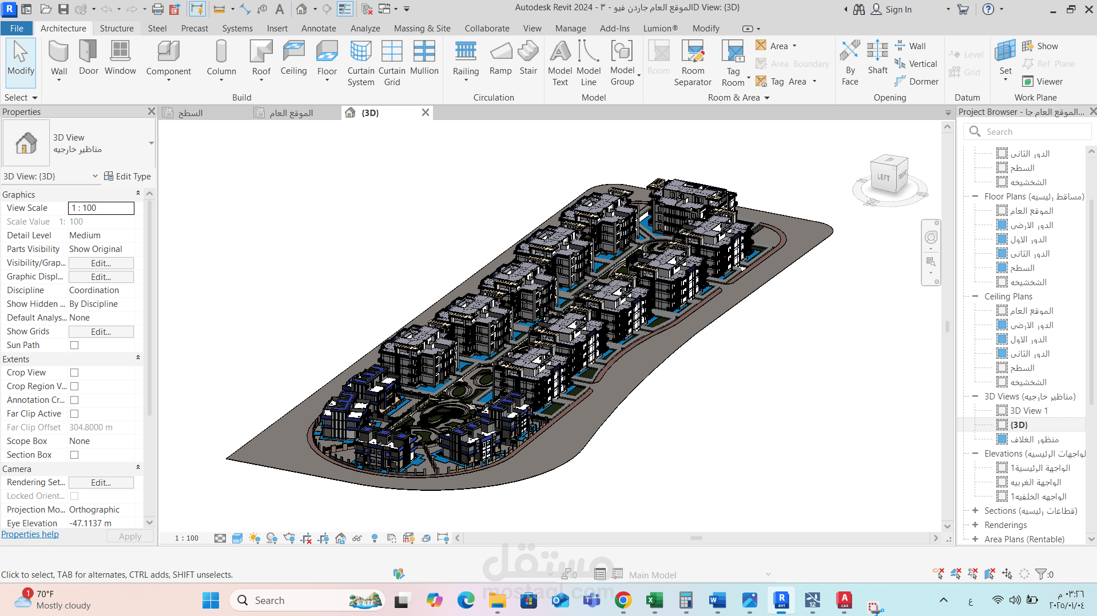Click the Railing tool

click(466, 59)
